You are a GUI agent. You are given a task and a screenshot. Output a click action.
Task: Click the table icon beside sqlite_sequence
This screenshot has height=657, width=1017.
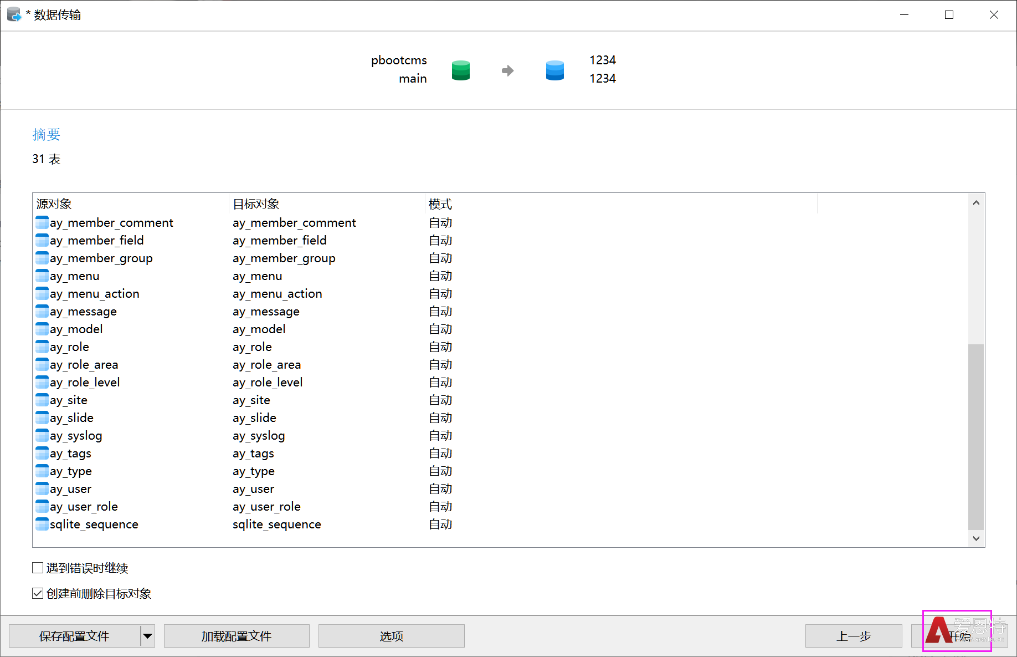pos(42,524)
